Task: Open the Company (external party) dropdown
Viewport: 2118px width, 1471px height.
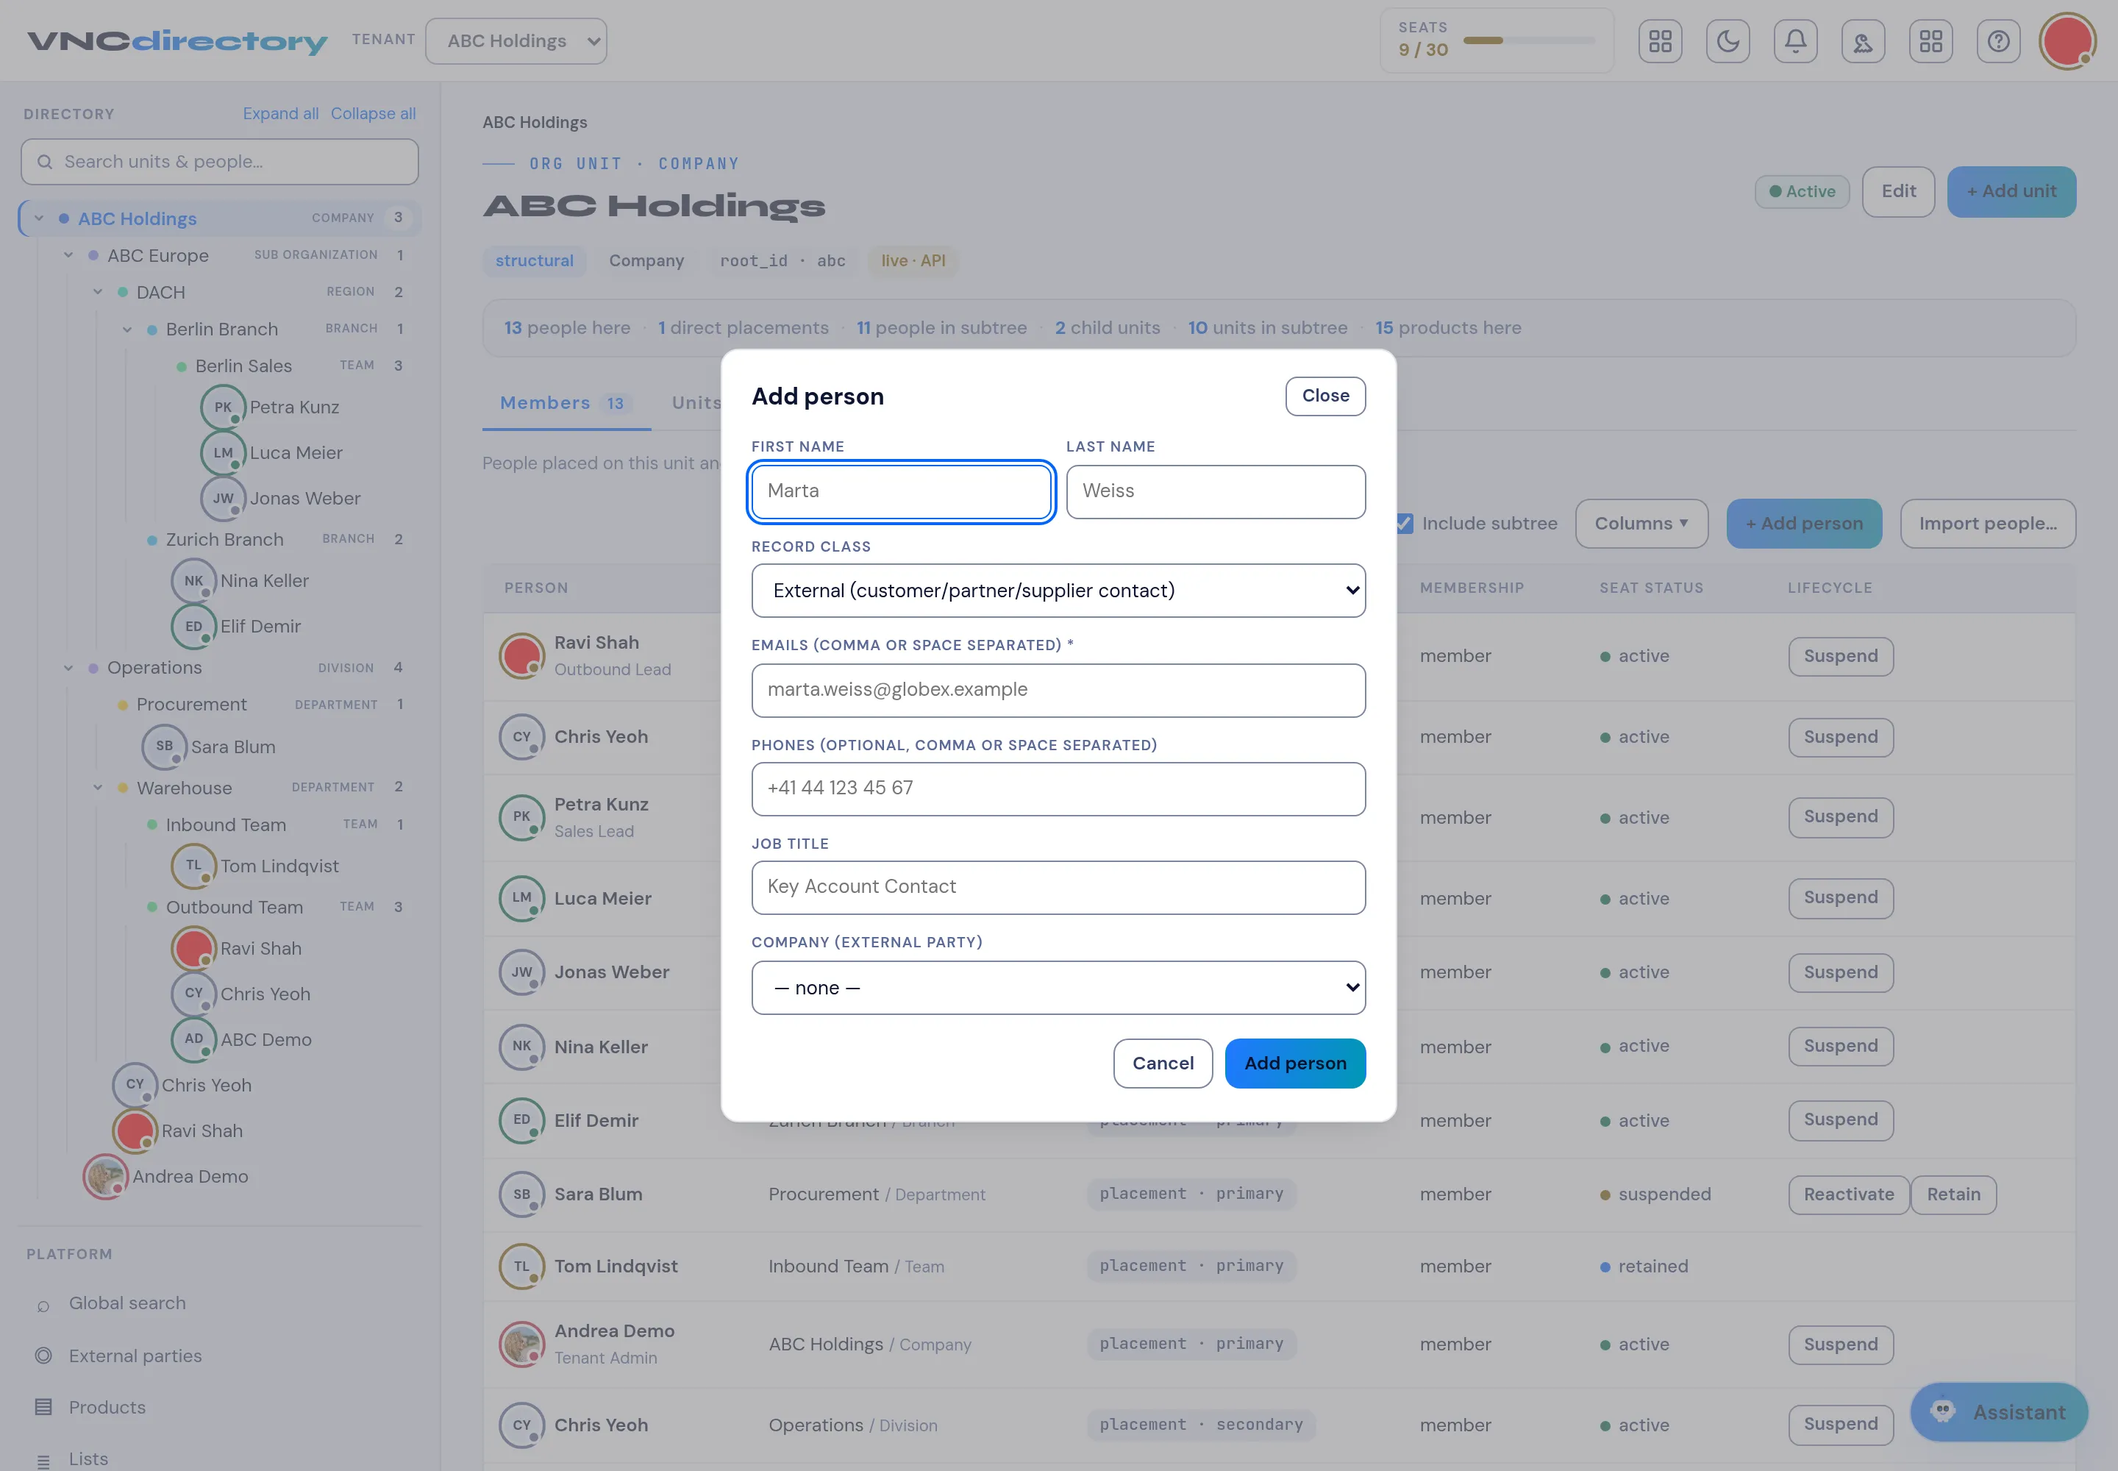Action: click(x=1058, y=988)
